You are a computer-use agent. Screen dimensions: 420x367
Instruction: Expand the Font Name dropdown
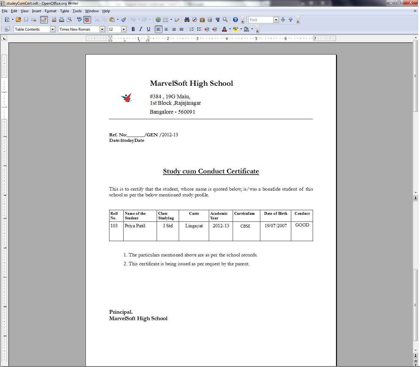tap(102, 29)
